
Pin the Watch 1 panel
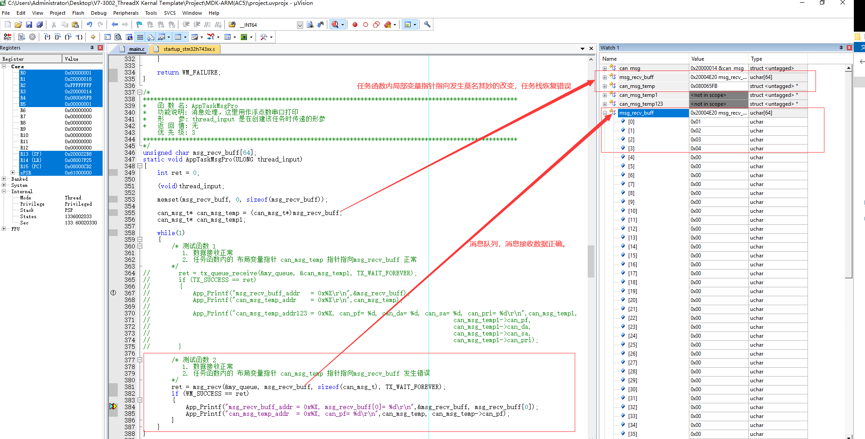point(841,48)
